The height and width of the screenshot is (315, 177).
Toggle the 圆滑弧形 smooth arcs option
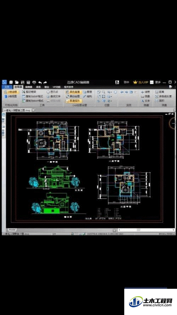click(73, 101)
